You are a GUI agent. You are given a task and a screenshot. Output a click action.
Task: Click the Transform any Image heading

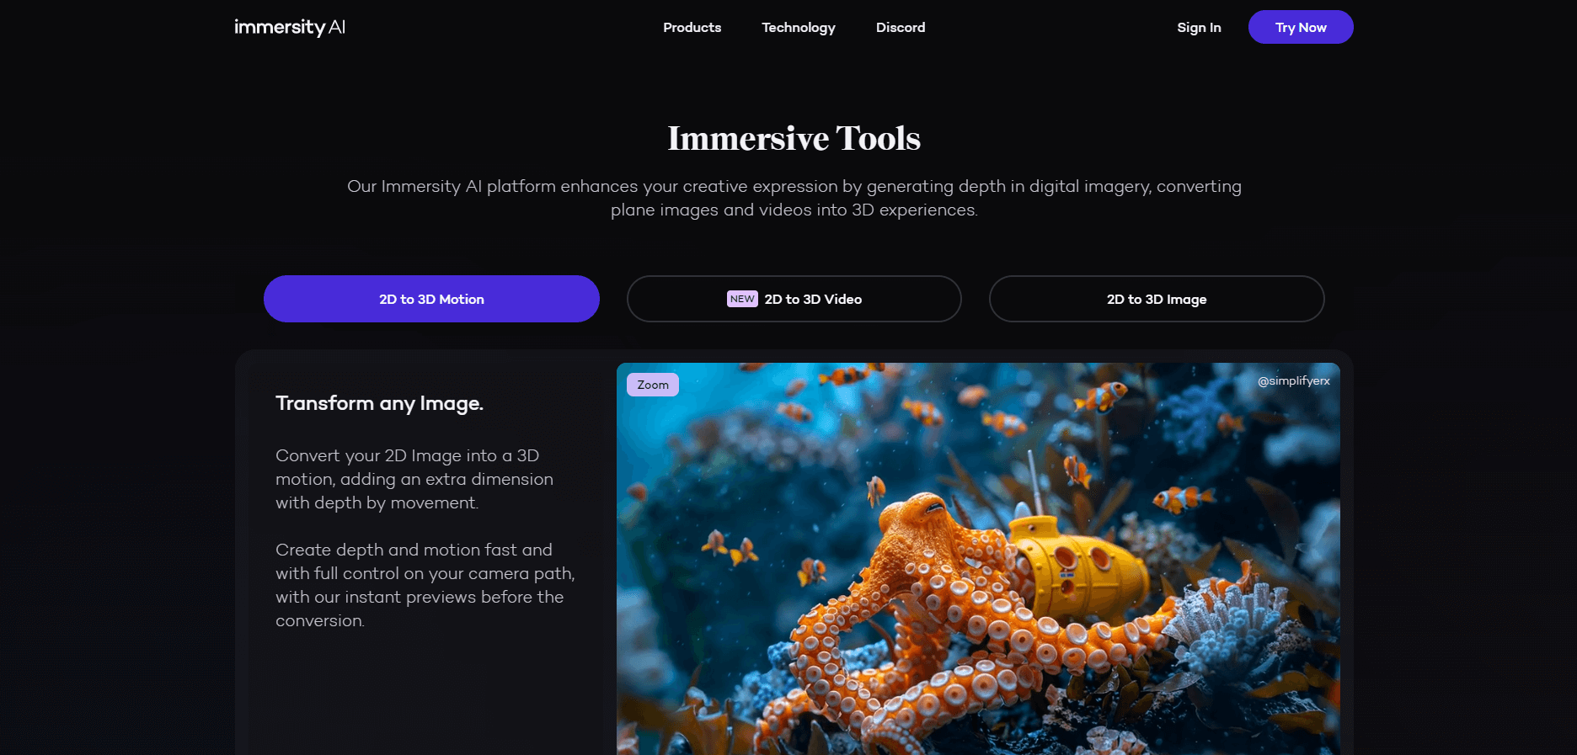click(x=379, y=404)
